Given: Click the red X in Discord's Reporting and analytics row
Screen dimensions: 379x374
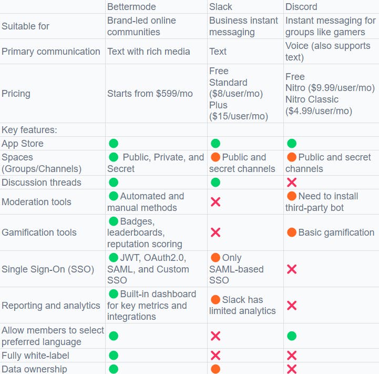Looking at the screenshot, I should coord(292,306).
